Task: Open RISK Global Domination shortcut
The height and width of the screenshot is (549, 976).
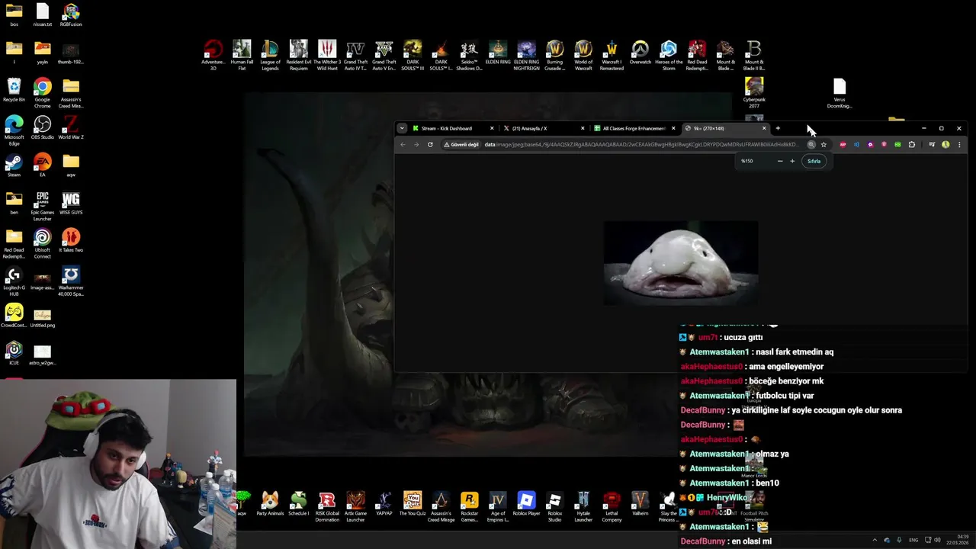Action: (x=327, y=507)
